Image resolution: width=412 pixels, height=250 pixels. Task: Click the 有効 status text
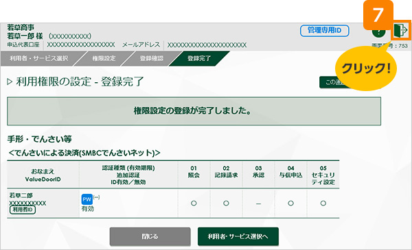coord(87,209)
